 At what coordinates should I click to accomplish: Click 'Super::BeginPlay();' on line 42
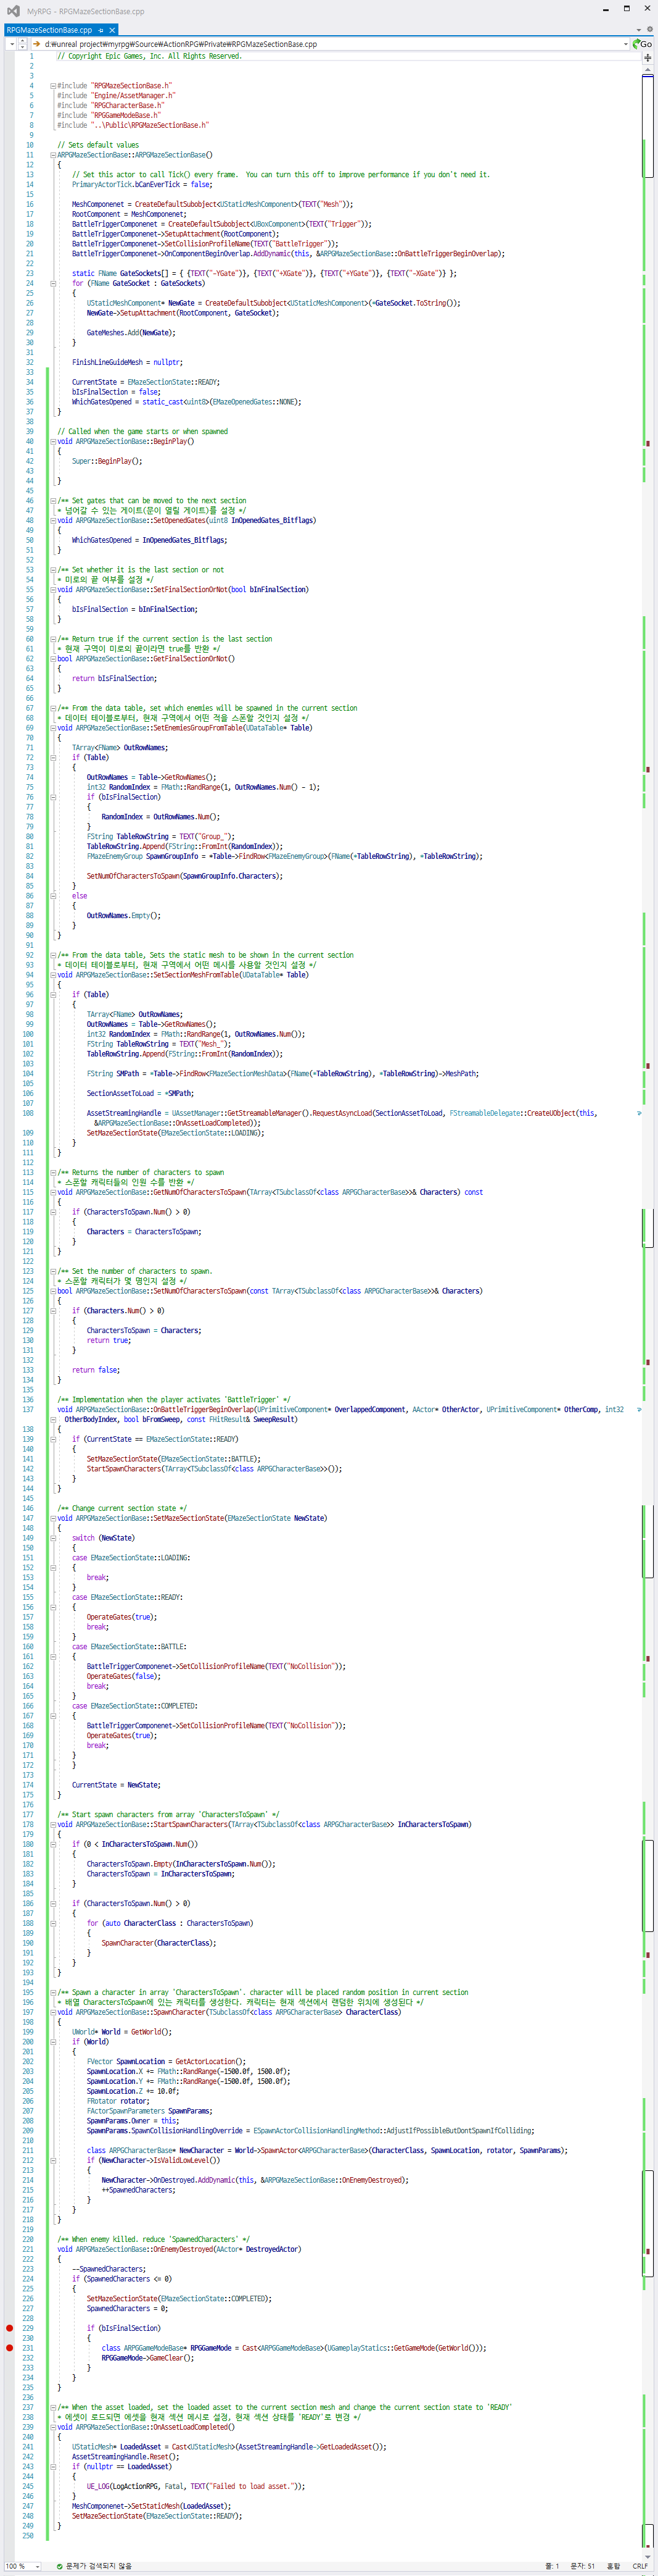click(x=107, y=461)
